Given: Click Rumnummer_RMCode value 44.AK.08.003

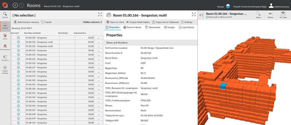Looking at the screenshot, I should tap(148, 78).
